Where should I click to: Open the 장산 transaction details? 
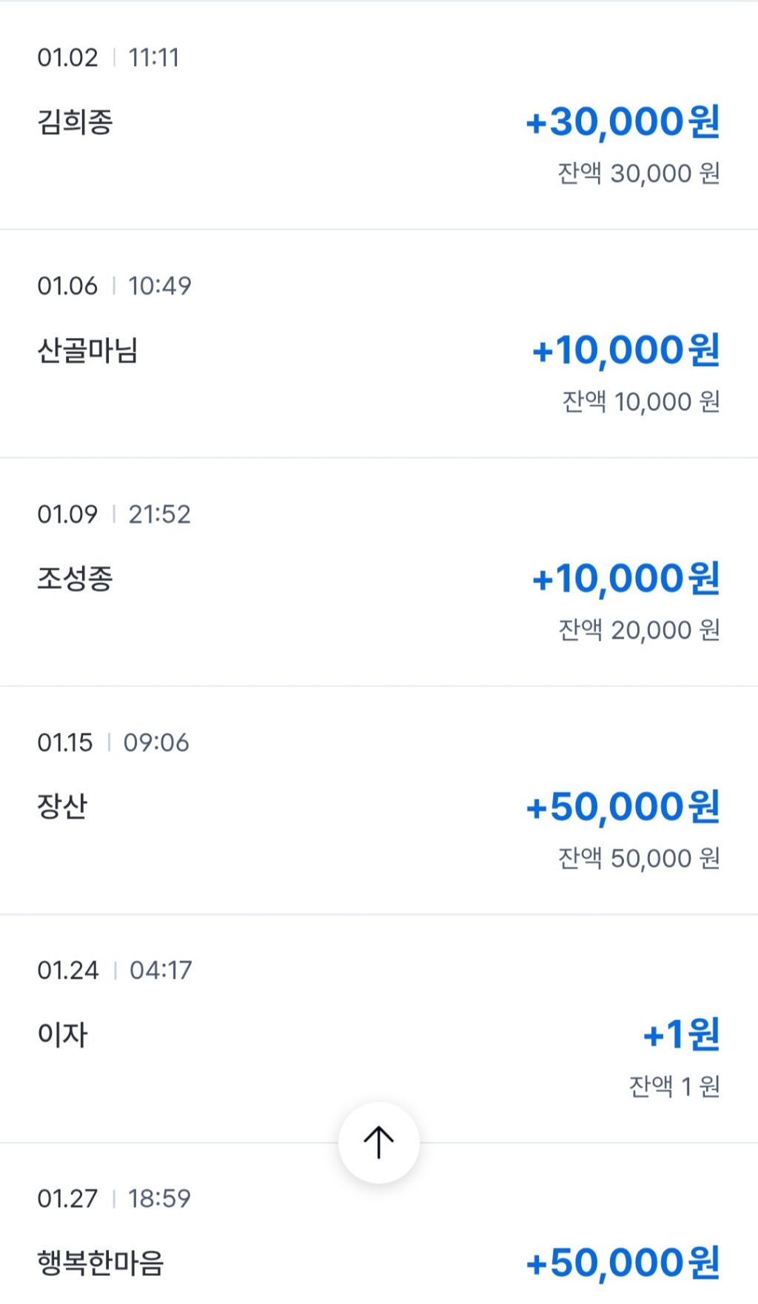coord(62,806)
